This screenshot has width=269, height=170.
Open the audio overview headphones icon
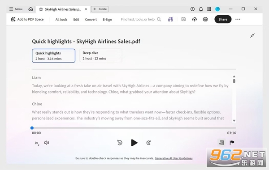tap(170, 19)
